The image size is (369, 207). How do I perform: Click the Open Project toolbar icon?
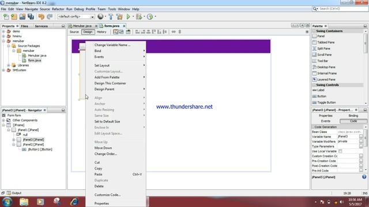pyautogui.click(x=22, y=17)
